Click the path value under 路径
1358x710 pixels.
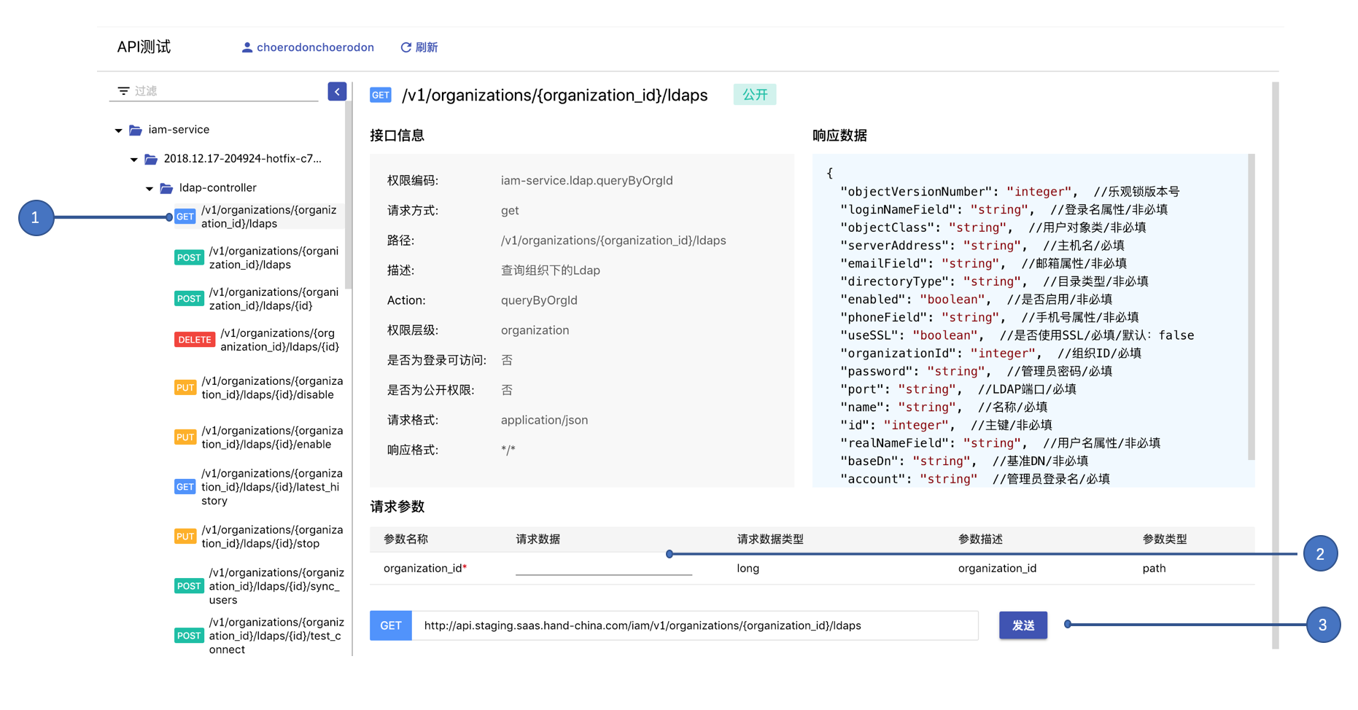[x=613, y=241]
